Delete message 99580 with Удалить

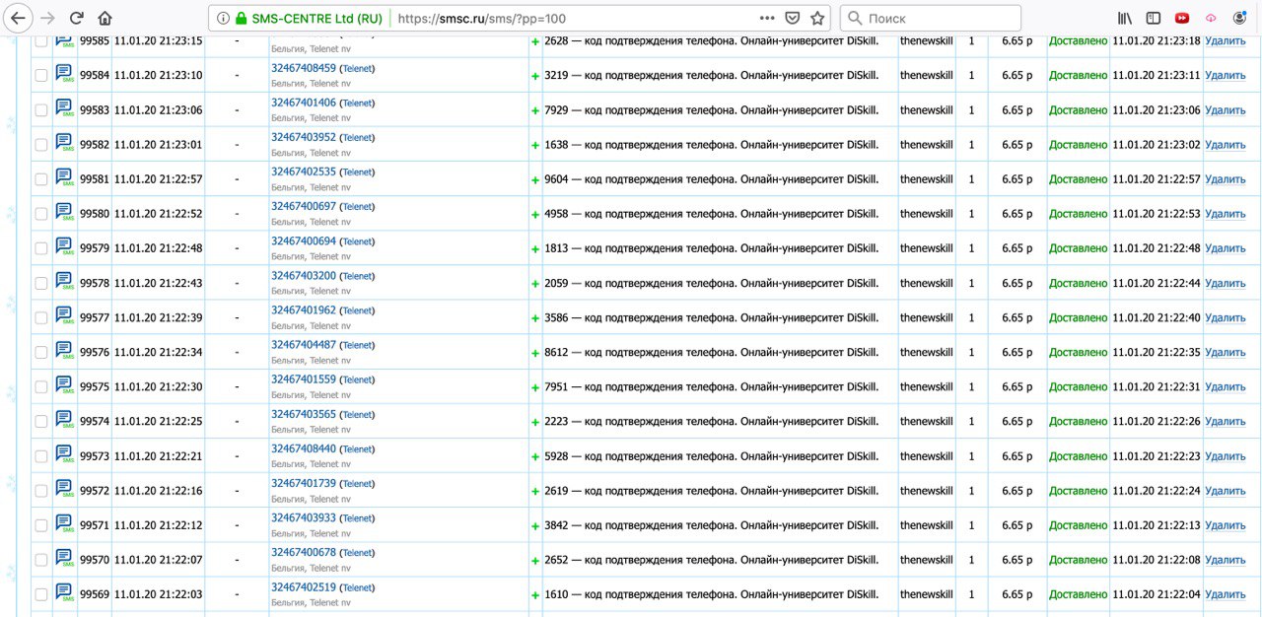coord(1226,214)
